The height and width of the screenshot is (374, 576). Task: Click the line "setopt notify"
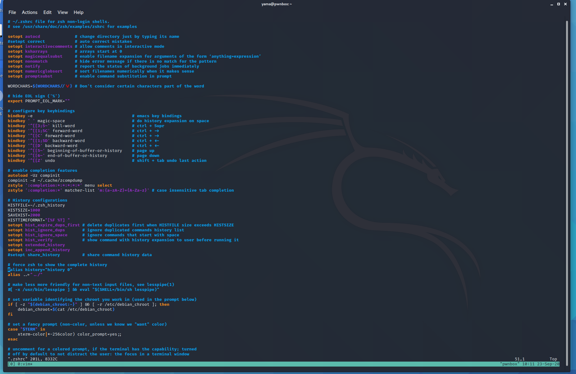[x=103, y=66]
